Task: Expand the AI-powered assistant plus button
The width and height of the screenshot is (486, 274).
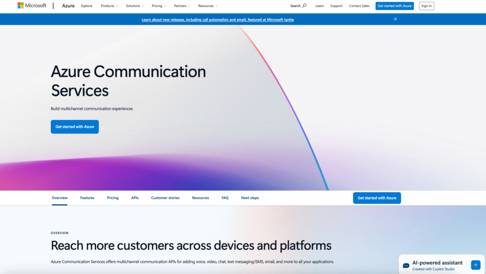Action: (x=476, y=265)
